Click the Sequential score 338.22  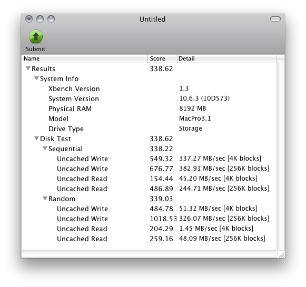161,149
